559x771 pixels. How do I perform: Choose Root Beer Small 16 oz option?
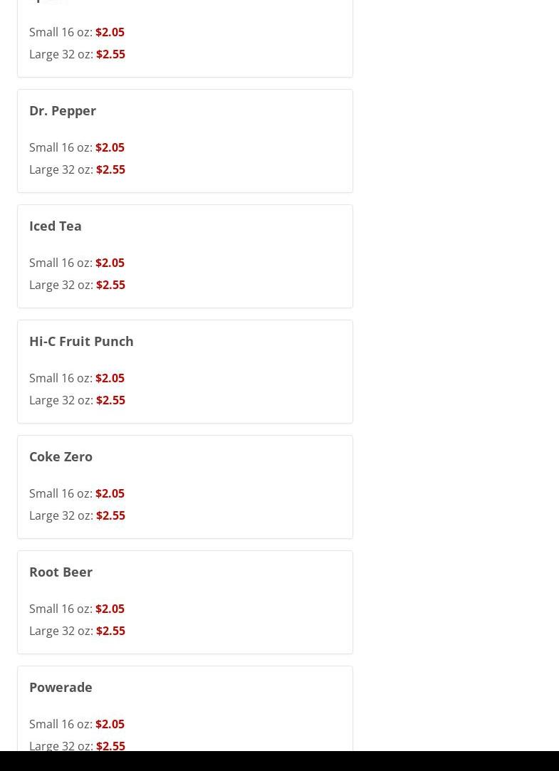[x=77, y=609]
